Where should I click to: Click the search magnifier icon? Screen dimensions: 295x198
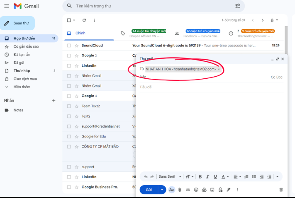(x=69, y=6)
